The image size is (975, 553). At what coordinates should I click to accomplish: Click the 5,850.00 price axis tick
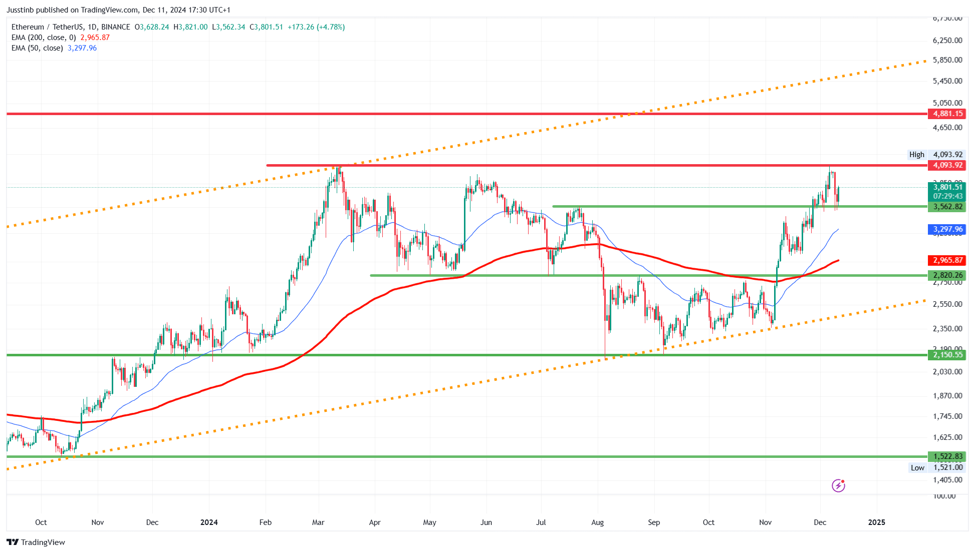pyautogui.click(x=947, y=60)
